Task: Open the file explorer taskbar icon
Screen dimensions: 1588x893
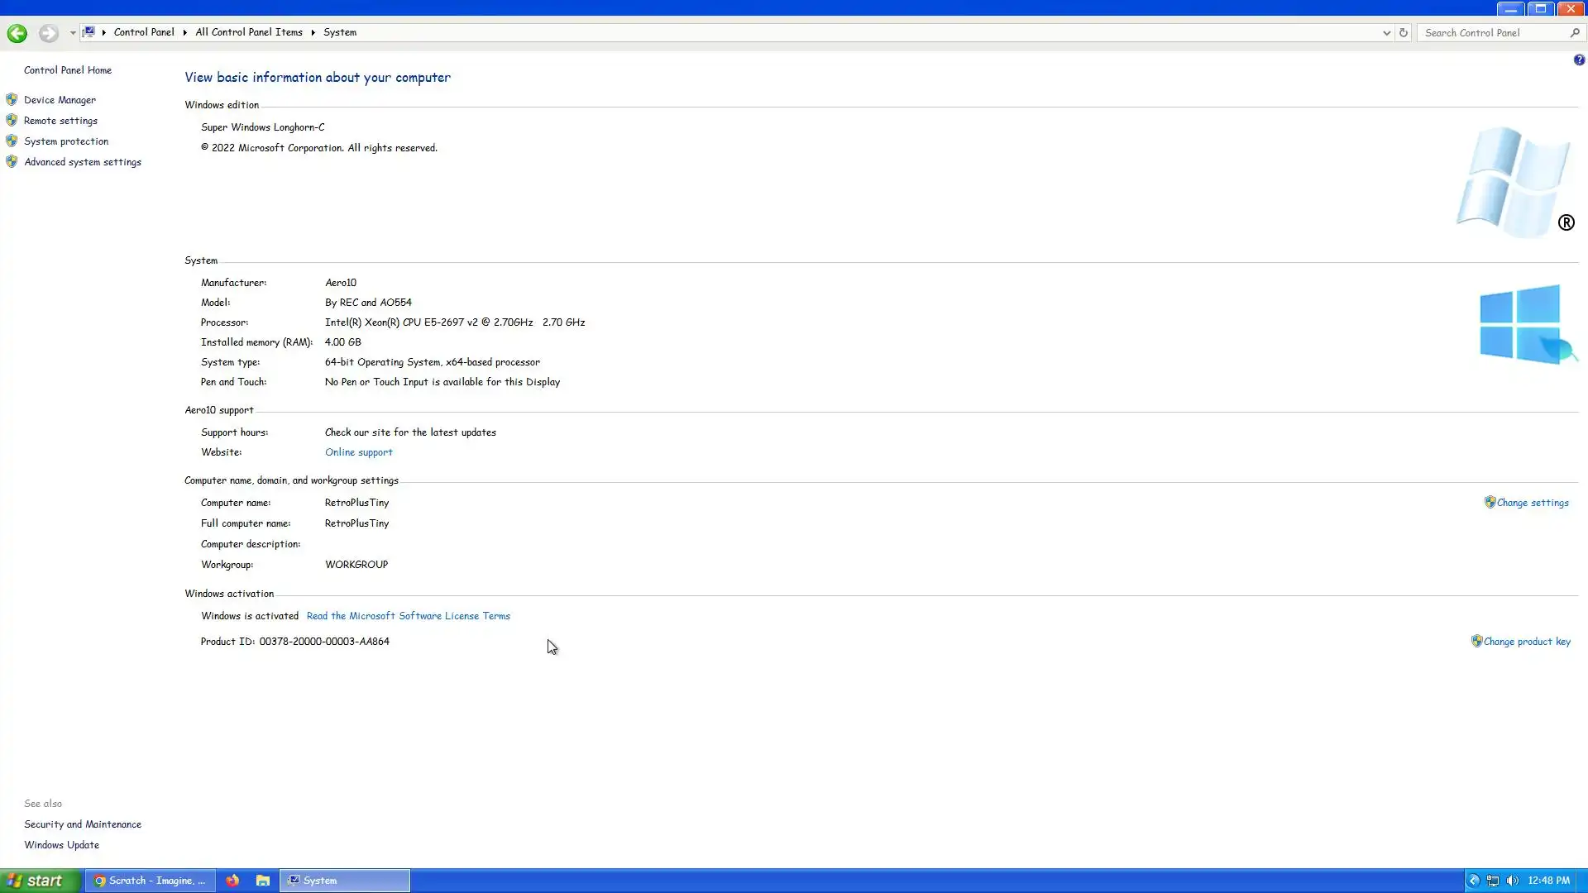Action: point(263,881)
